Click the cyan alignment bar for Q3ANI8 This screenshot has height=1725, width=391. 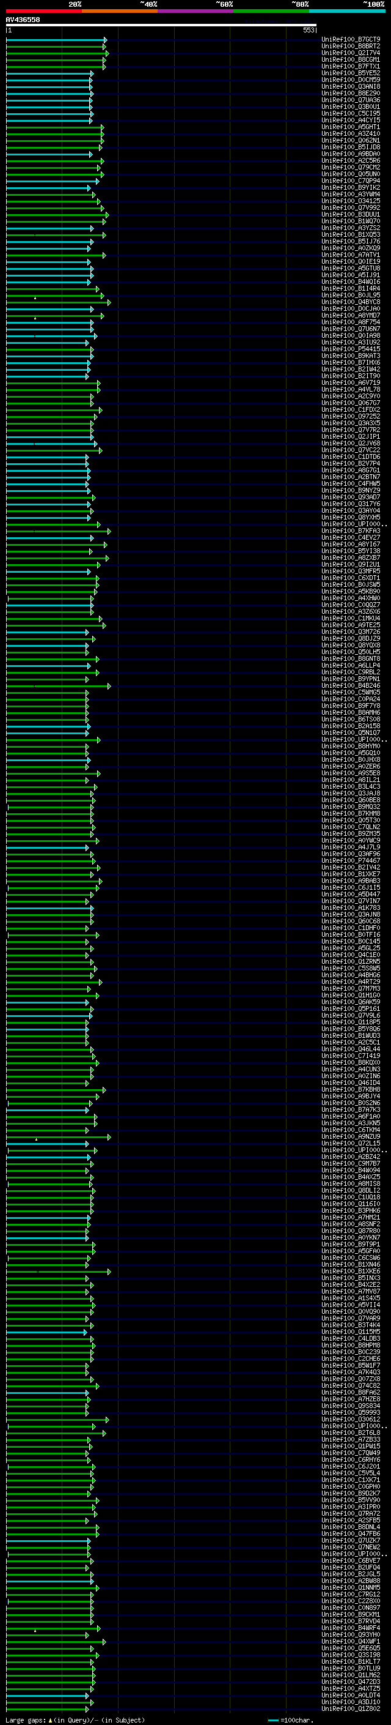tap(49, 87)
